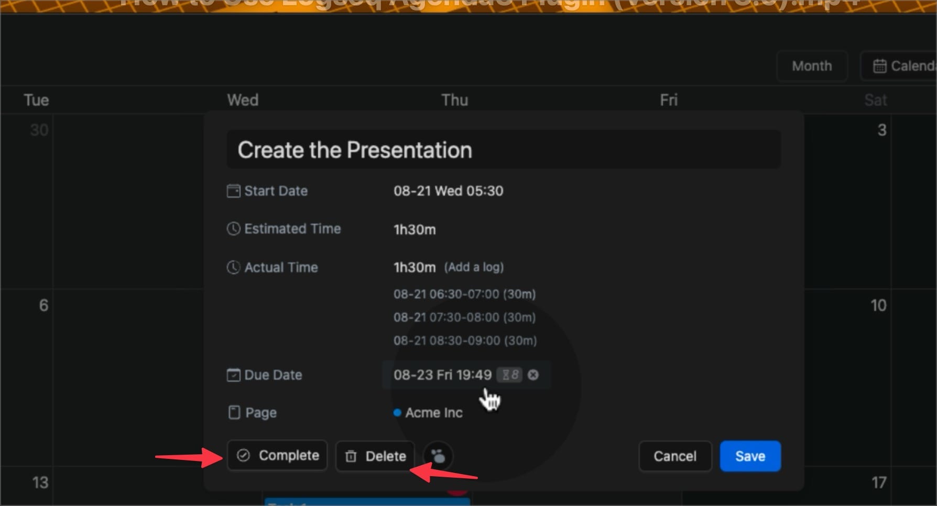
Task: Delete this task via Delete button
Action: pyautogui.click(x=375, y=456)
